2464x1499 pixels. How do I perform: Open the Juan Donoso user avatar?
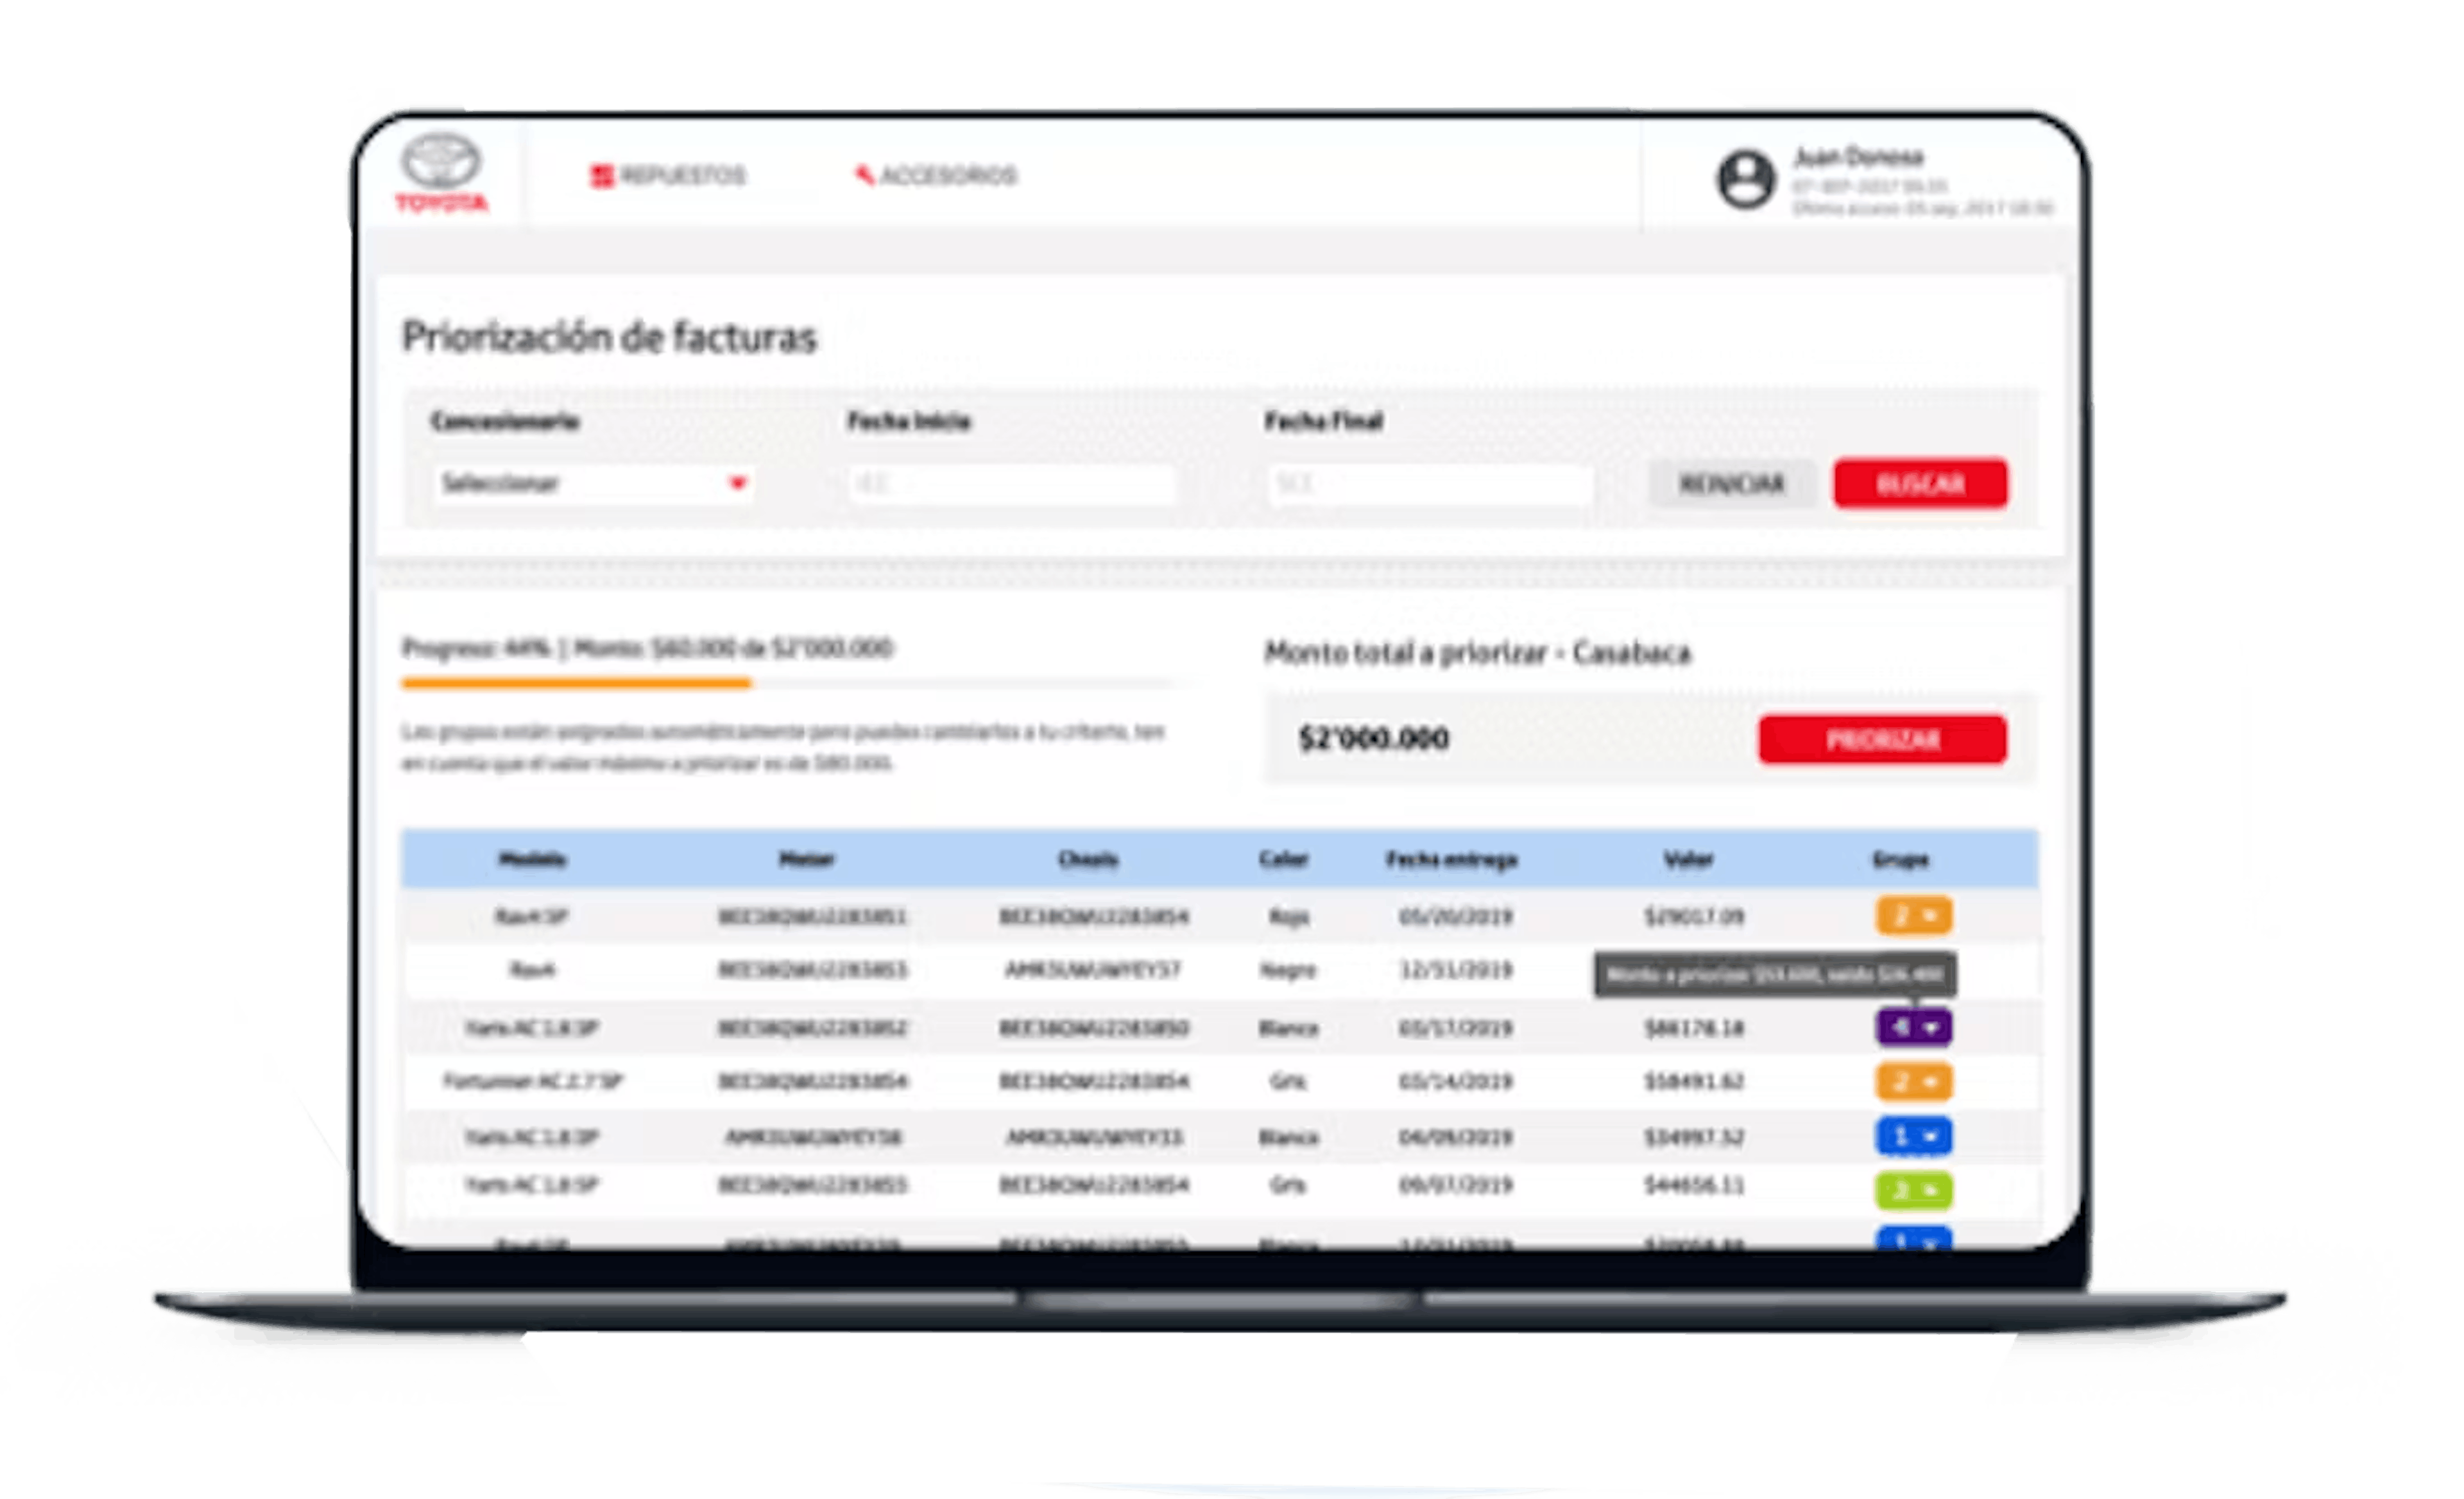(1745, 179)
